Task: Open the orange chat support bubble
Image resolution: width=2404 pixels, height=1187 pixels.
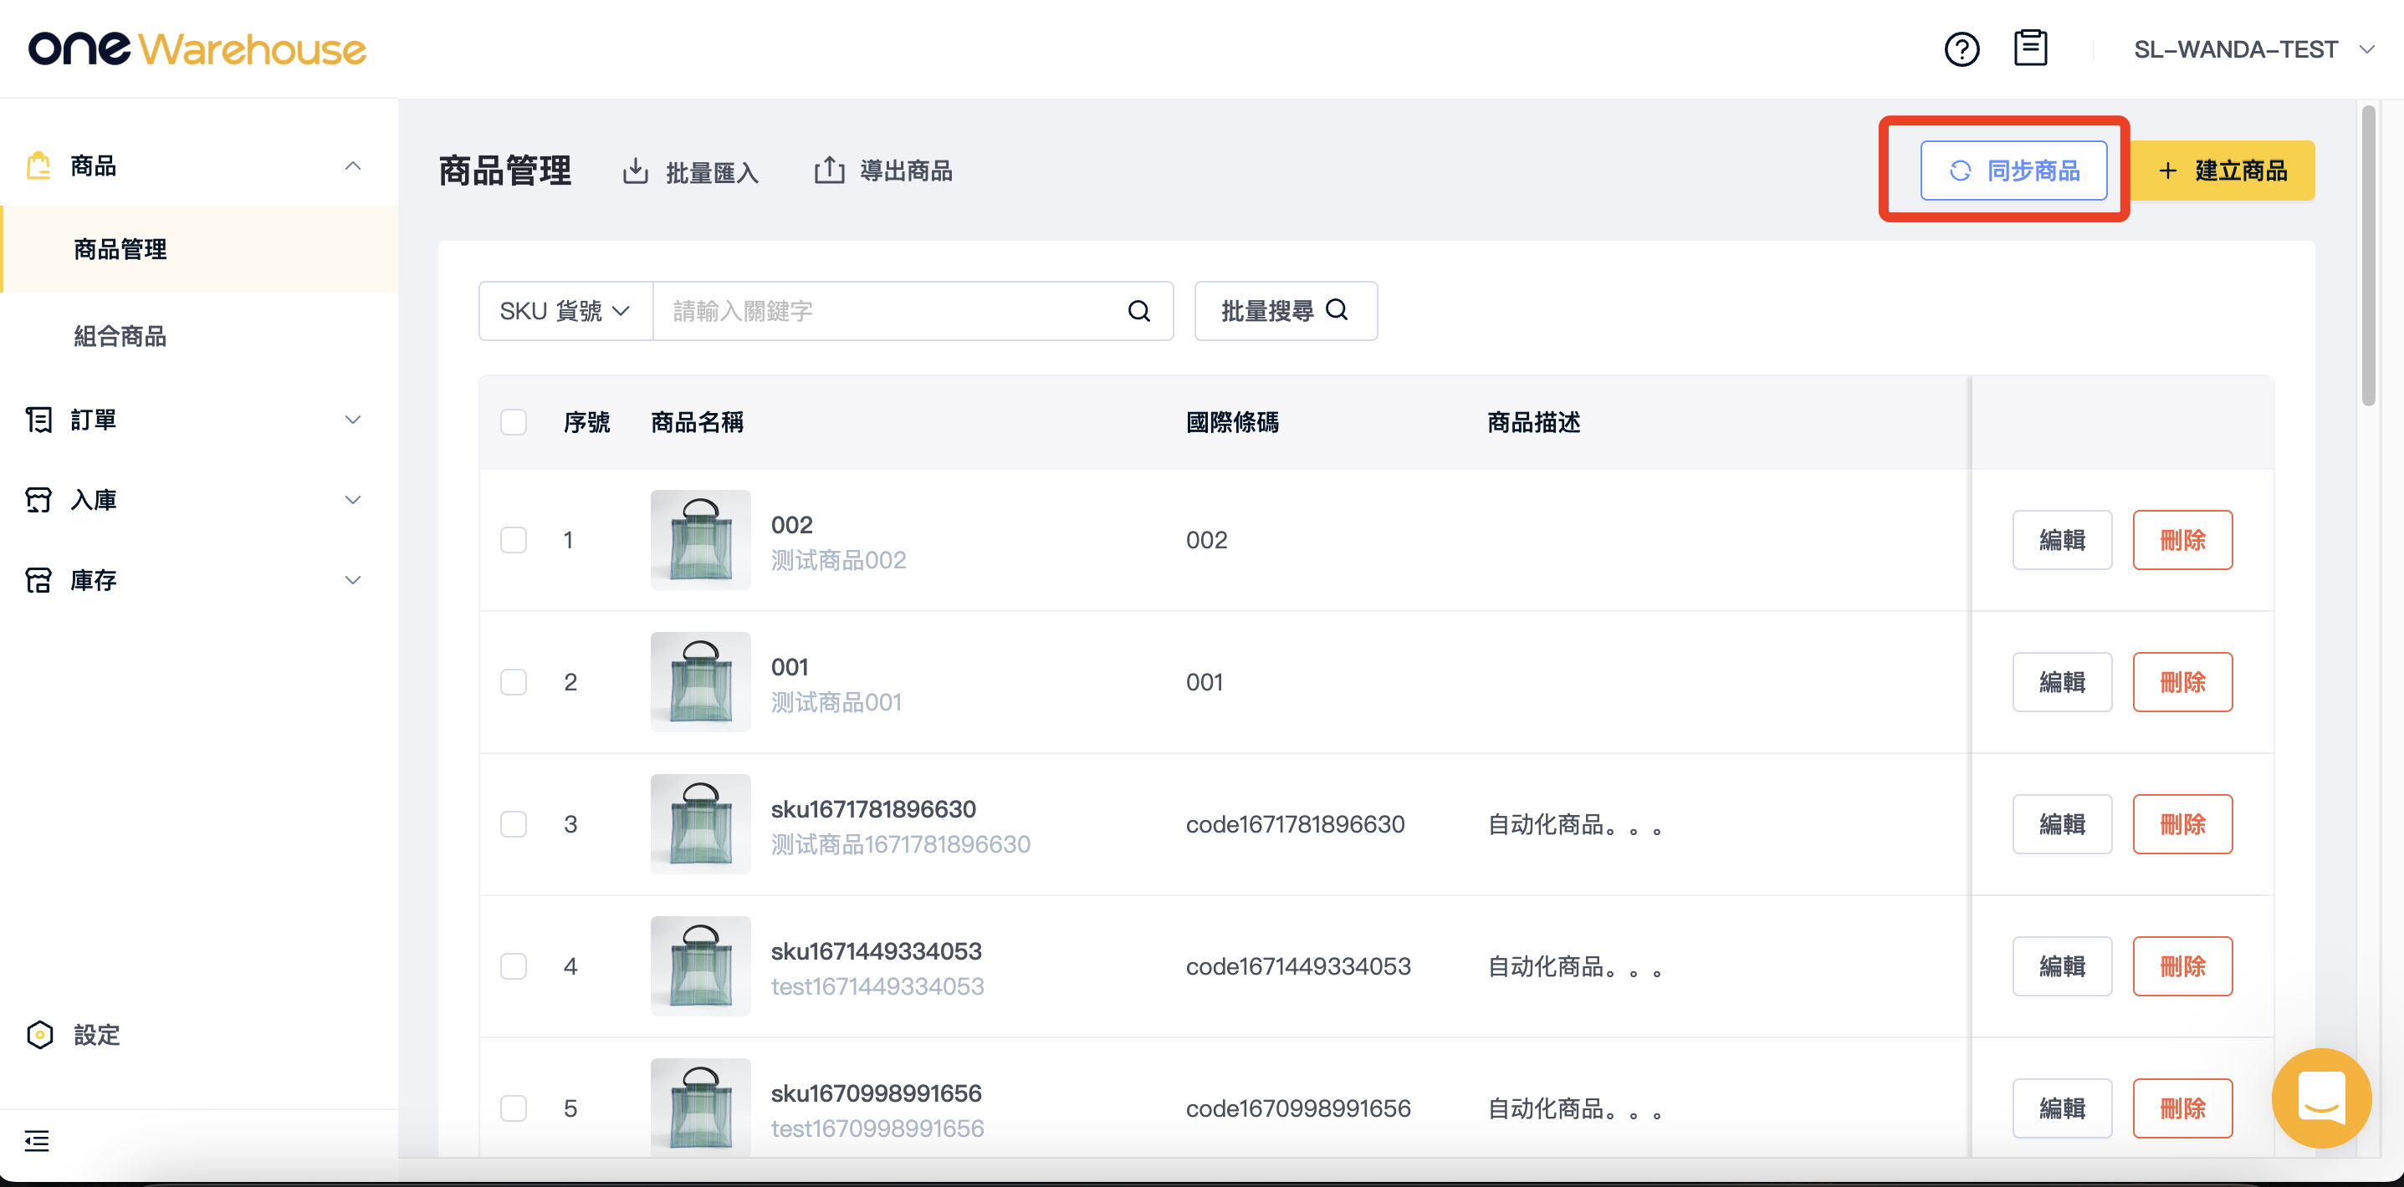Action: (x=2321, y=1098)
